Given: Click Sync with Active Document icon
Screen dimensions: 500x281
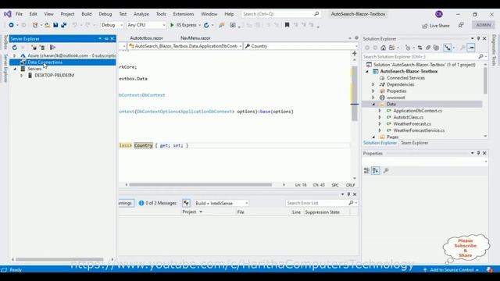Looking at the screenshot, I should [420, 48].
